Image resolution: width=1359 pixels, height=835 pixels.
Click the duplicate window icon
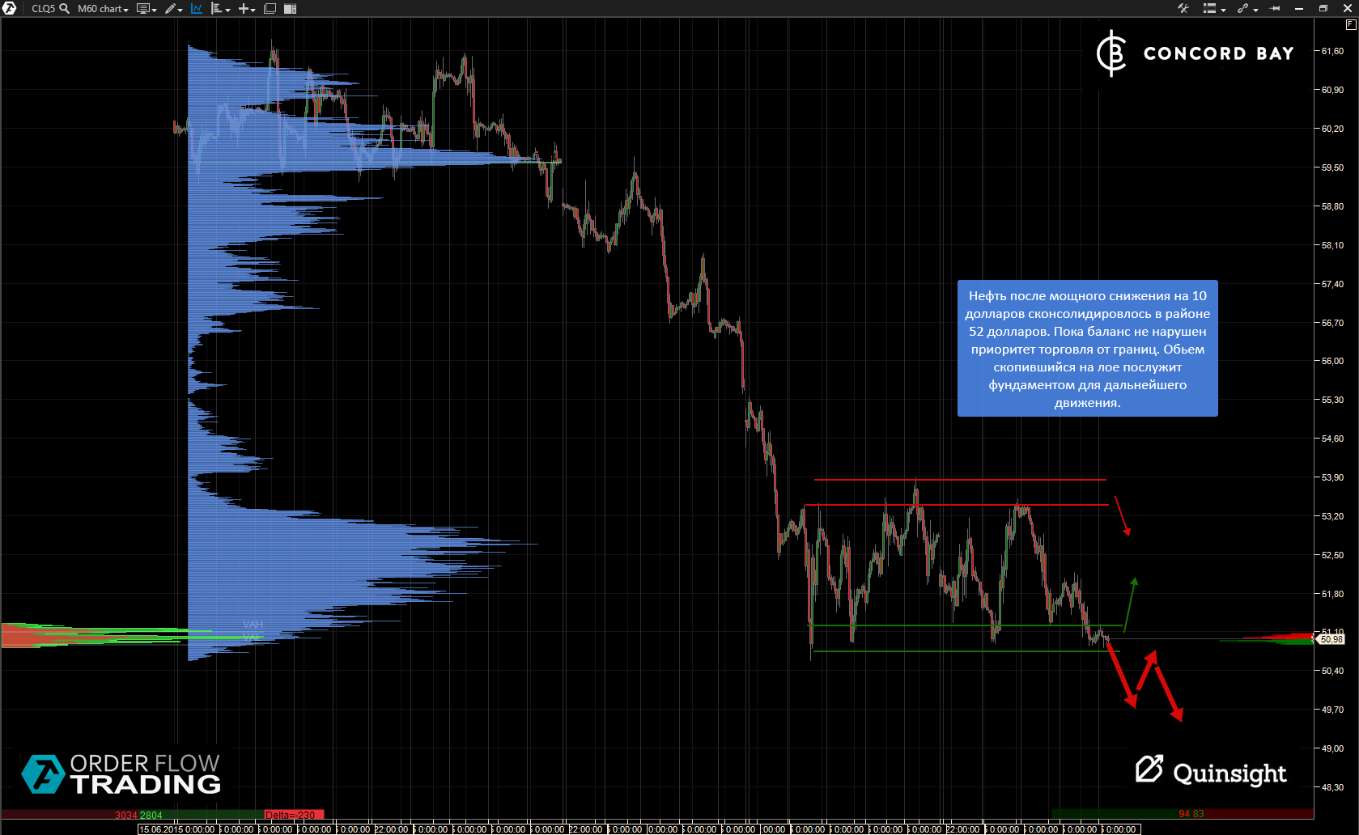270,8
